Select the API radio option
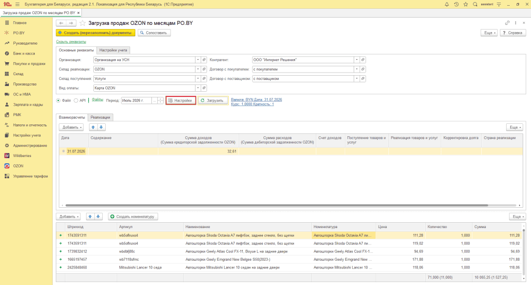The image size is (531, 285). [76, 101]
